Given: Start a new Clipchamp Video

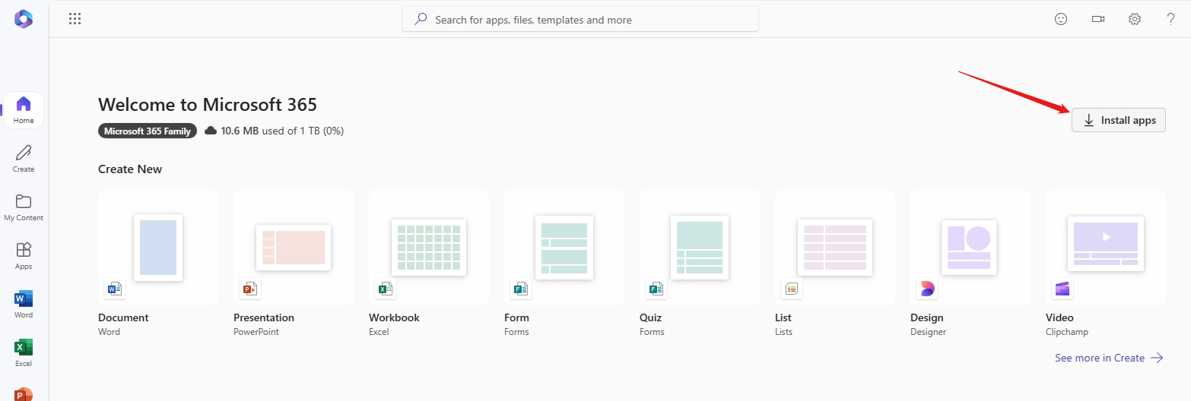Looking at the screenshot, I should (1106, 264).
